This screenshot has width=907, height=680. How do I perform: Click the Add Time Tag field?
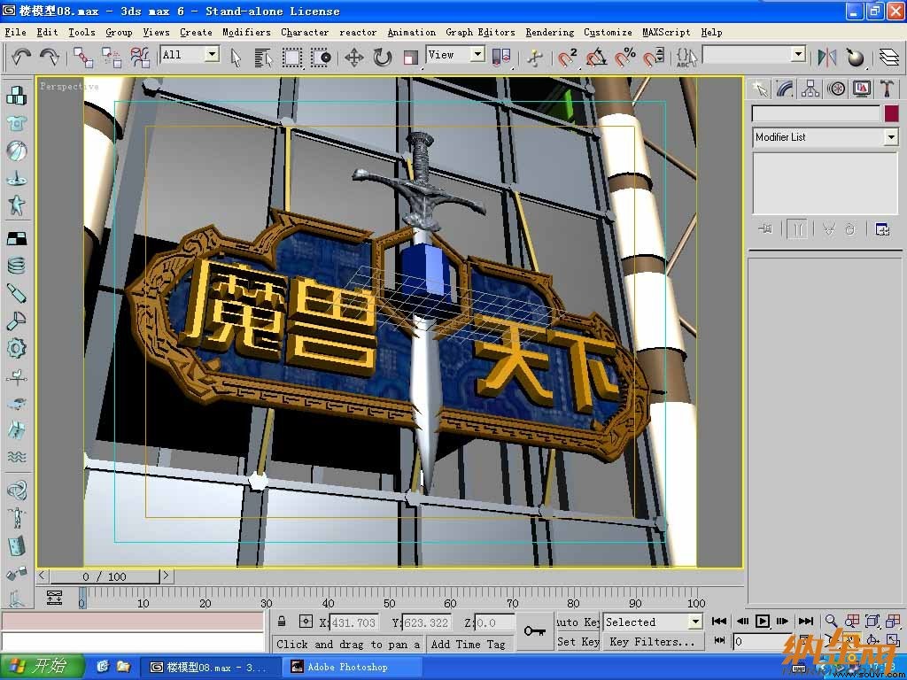(468, 645)
